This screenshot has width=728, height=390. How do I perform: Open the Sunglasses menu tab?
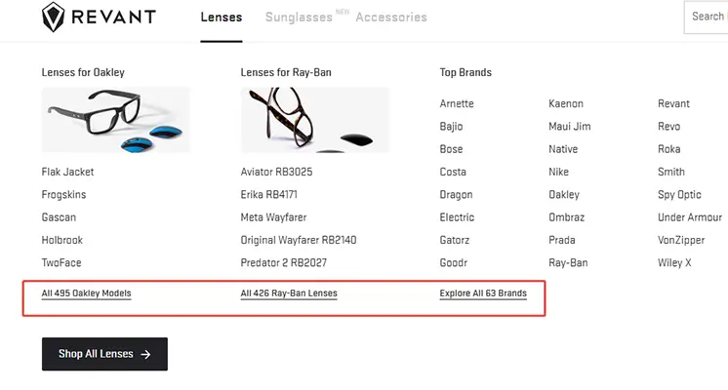[x=298, y=18]
